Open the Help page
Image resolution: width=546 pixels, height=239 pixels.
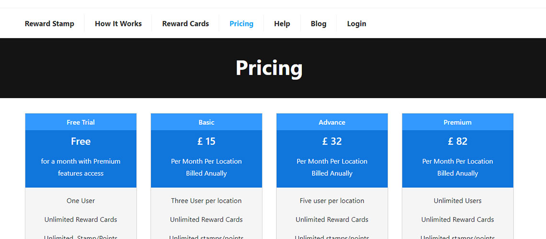click(282, 23)
